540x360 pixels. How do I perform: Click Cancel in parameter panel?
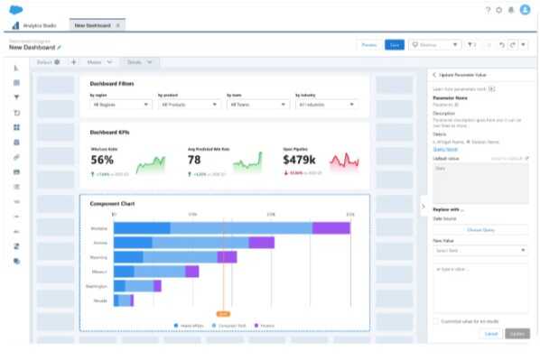click(x=491, y=334)
